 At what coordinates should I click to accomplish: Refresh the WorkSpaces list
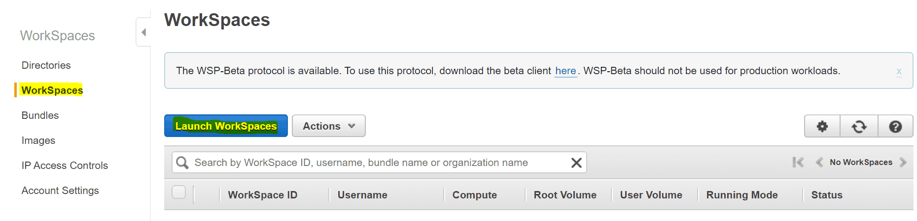(859, 127)
